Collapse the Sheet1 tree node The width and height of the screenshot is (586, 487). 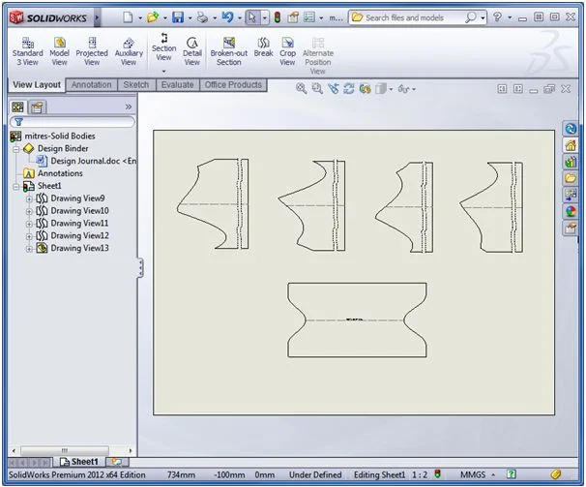[16, 186]
